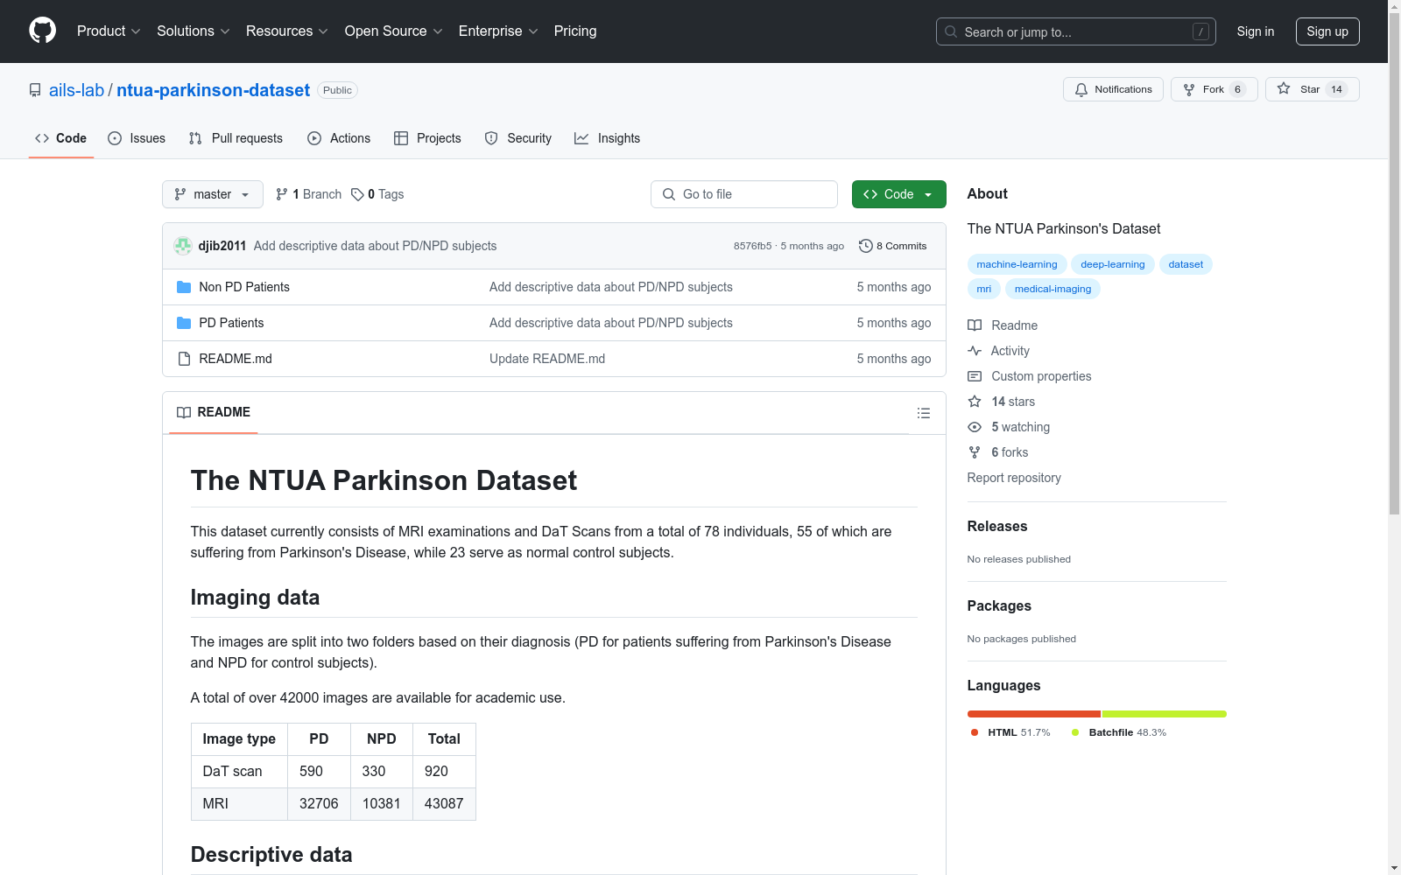The height and width of the screenshot is (875, 1401).
Task: Open djib2011 author profile link
Action: 222,246
